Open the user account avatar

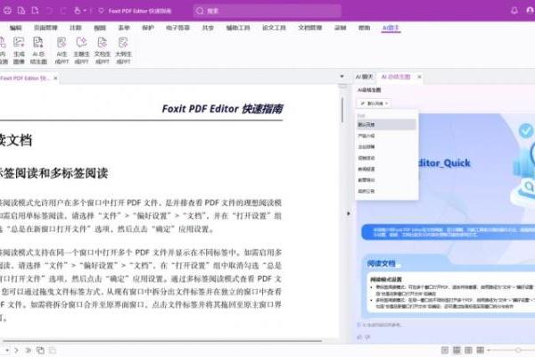530,11
